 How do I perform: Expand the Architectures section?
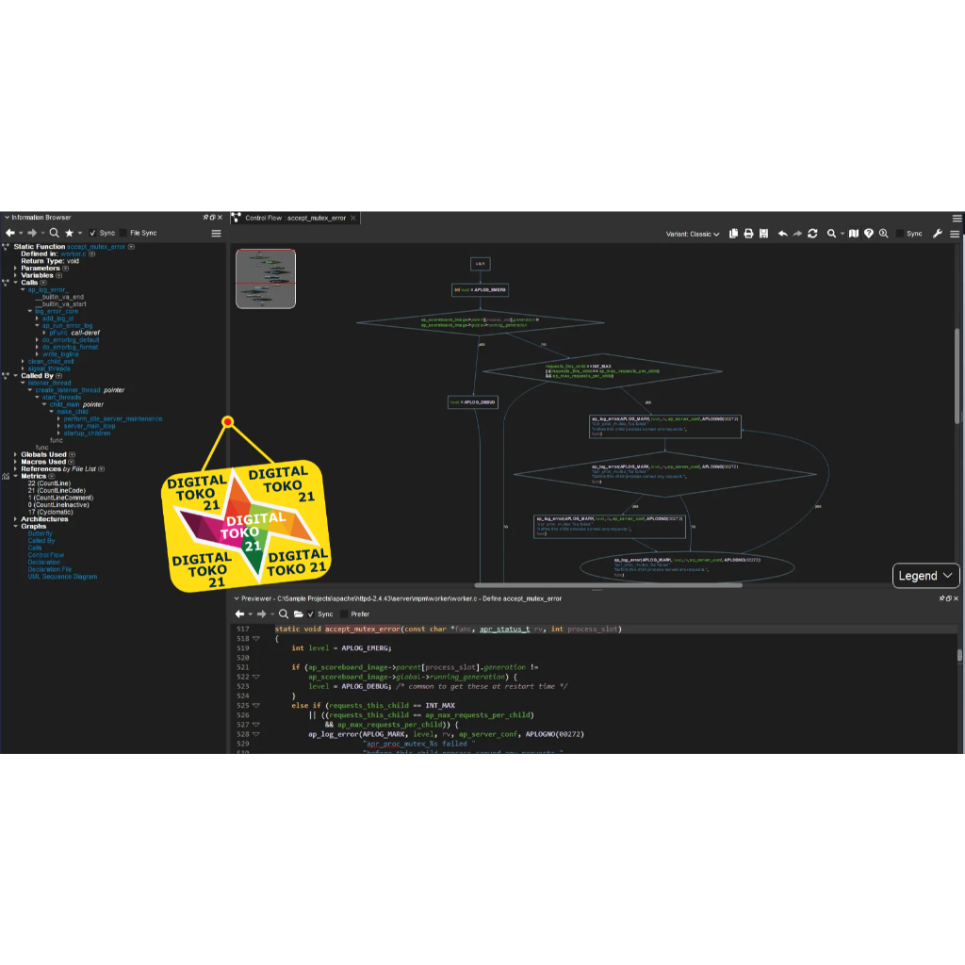(15, 519)
